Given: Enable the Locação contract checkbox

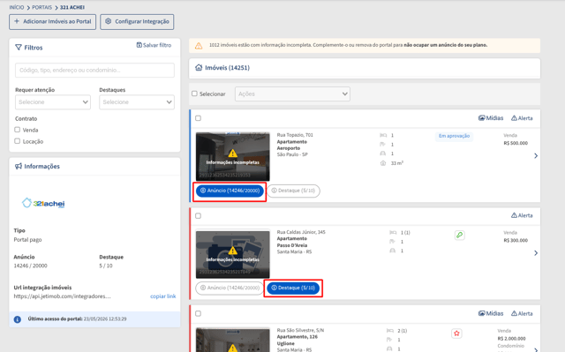Looking at the screenshot, I should point(18,141).
